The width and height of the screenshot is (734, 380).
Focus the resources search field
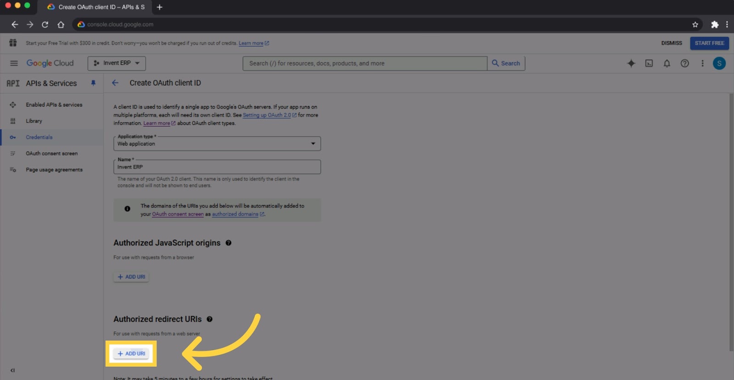(x=365, y=63)
